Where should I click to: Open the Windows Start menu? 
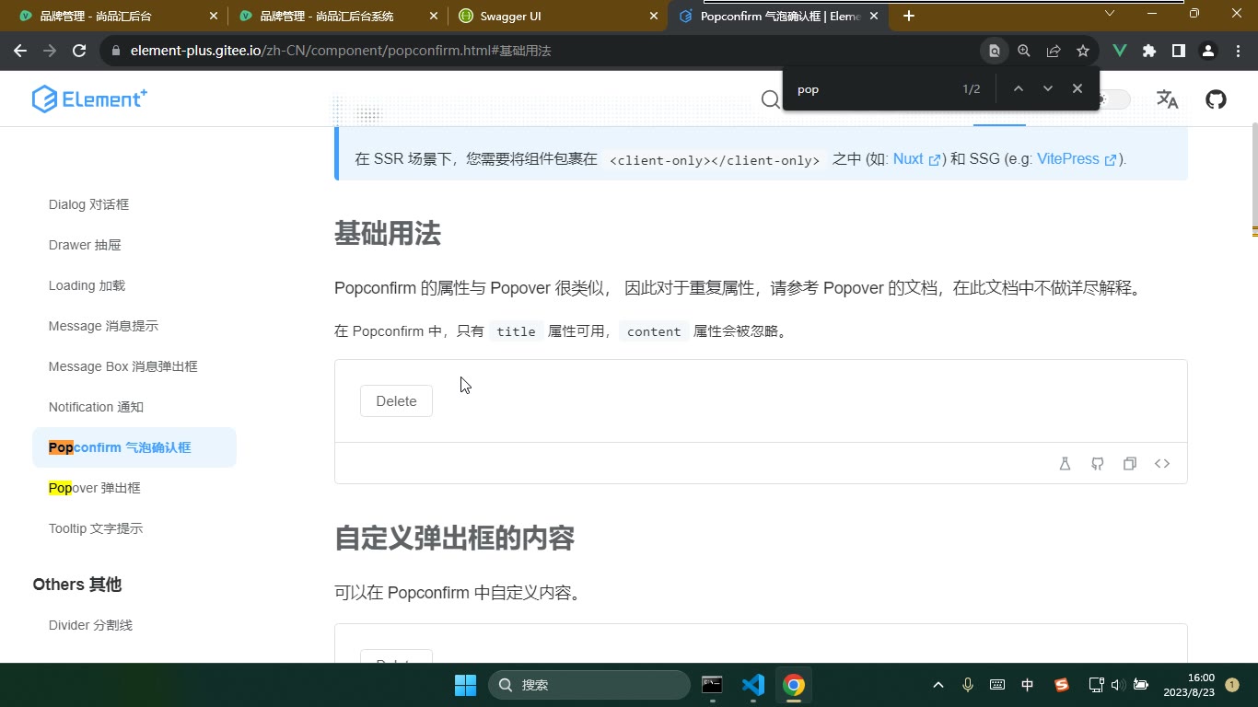[465, 685]
